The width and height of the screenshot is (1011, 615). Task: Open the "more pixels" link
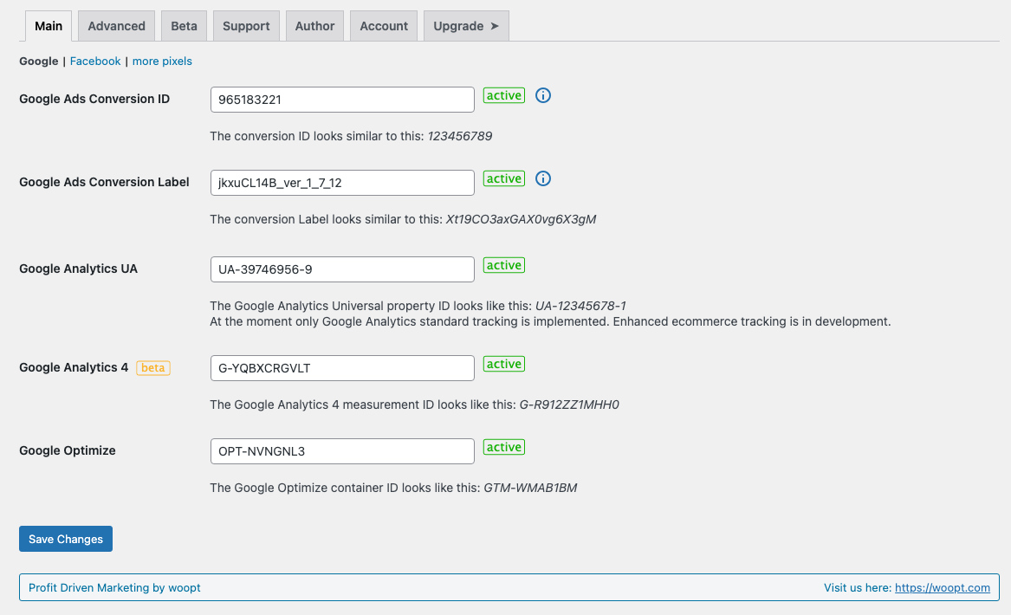coord(162,61)
